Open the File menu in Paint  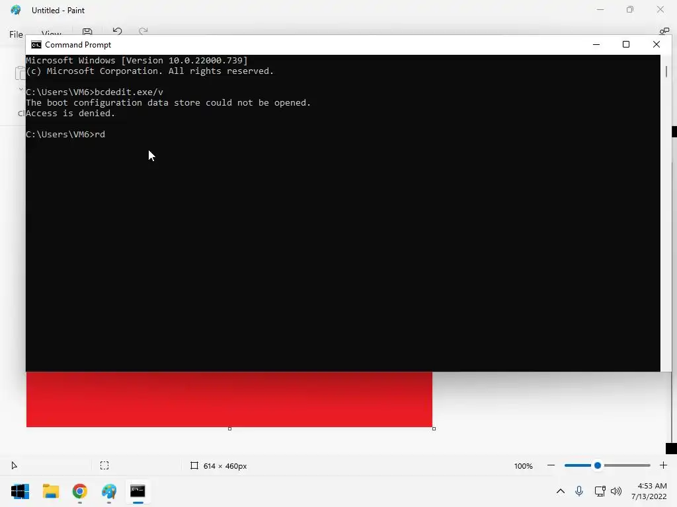pyautogui.click(x=16, y=34)
